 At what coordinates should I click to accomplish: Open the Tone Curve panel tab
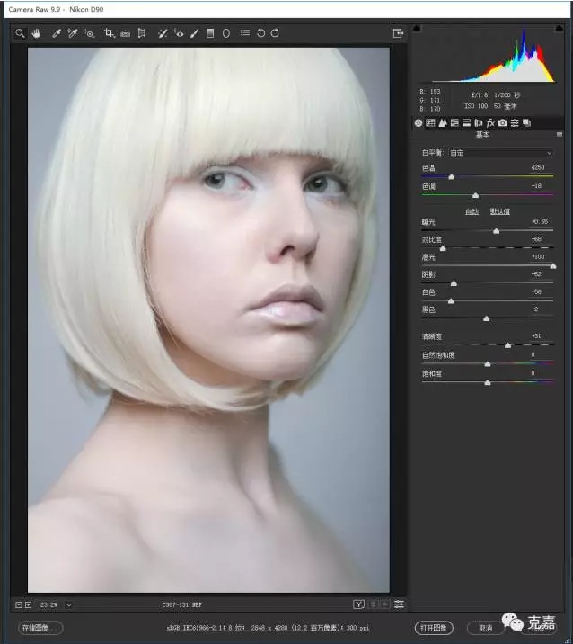point(430,122)
